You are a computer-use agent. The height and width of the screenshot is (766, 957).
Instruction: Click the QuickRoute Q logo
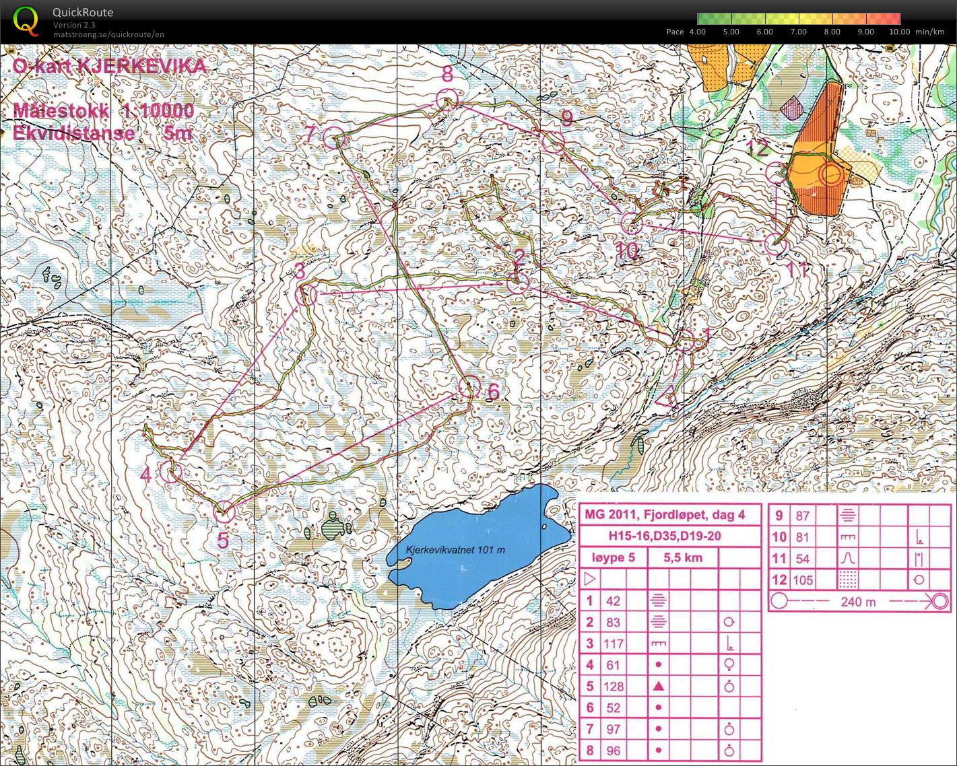click(x=26, y=21)
